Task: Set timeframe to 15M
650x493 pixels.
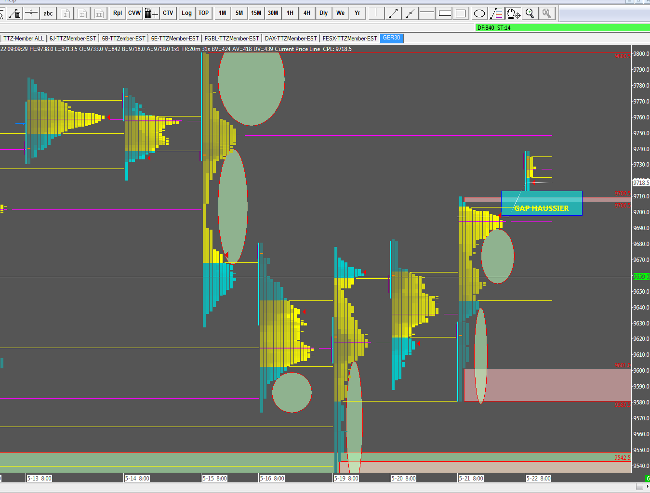Action: 256,13
